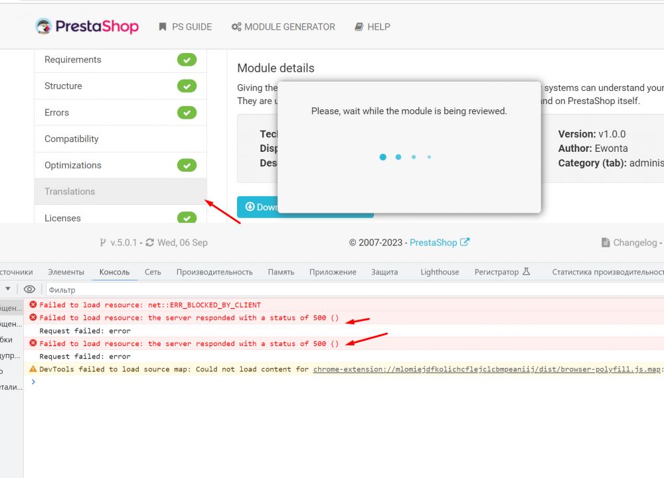
Task: Click the bookmark icon beside PS GUIDE
Action: point(163,27)
